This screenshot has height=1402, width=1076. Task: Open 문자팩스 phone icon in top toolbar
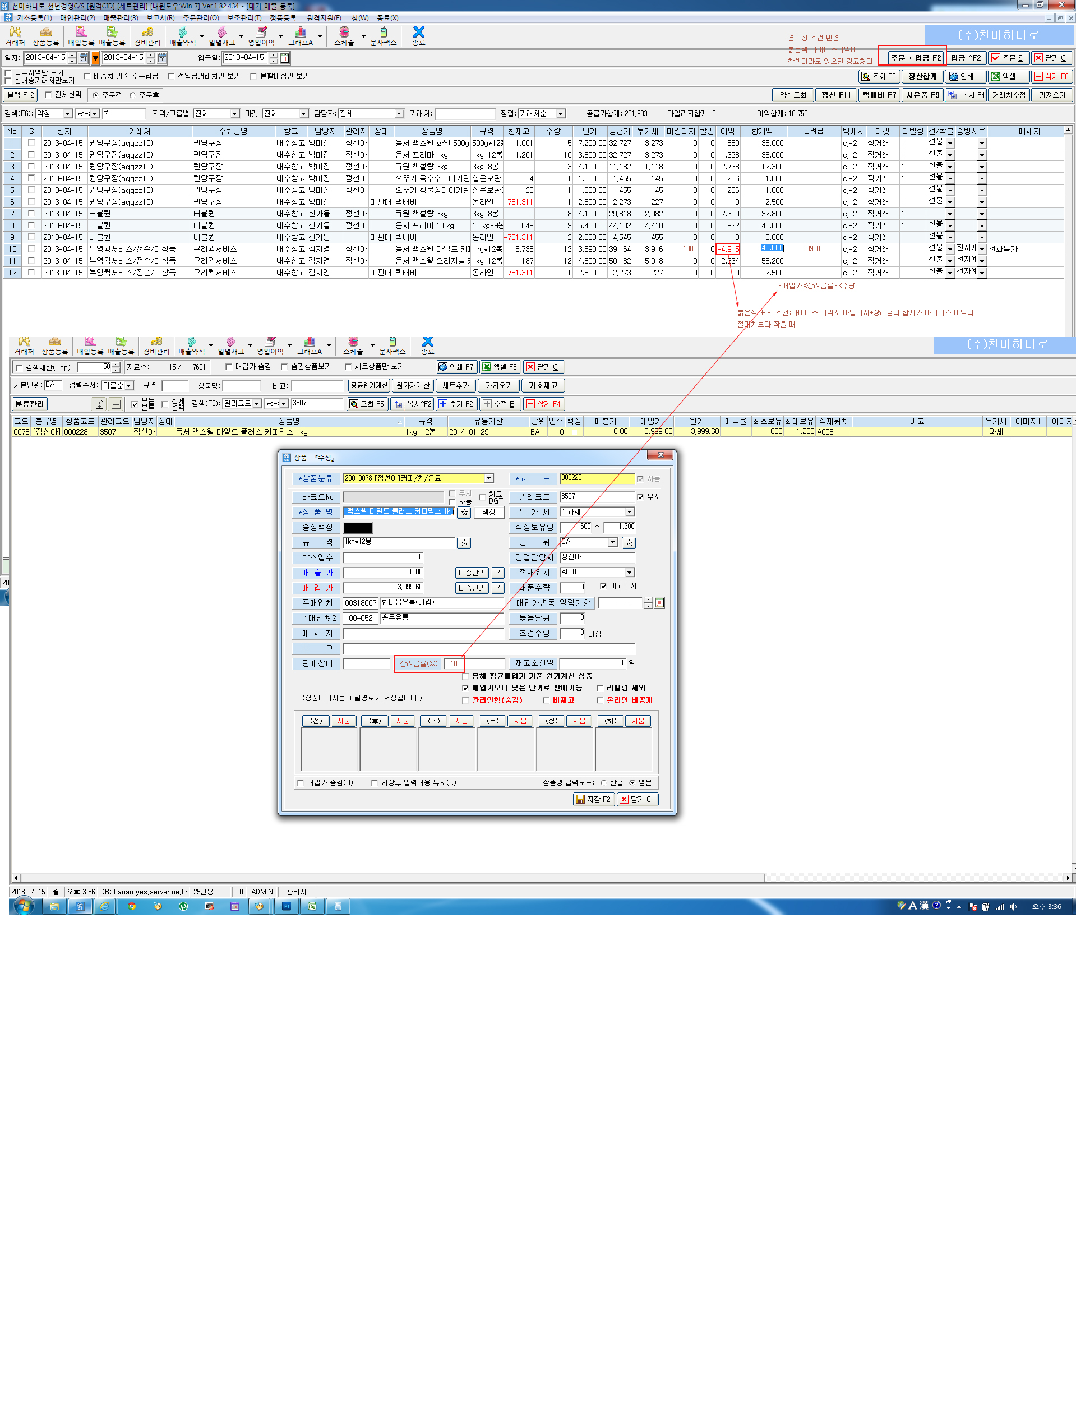(383, 36)
